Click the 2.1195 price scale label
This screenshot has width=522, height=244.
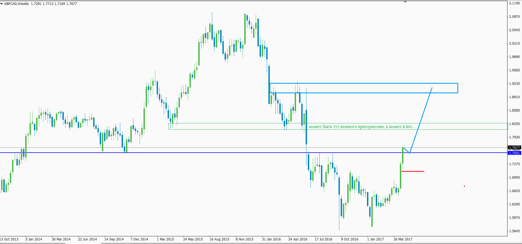click(x=514, y=3)
